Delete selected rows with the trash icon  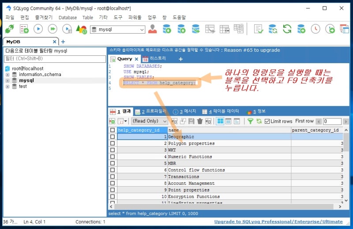tap(200, 121)
